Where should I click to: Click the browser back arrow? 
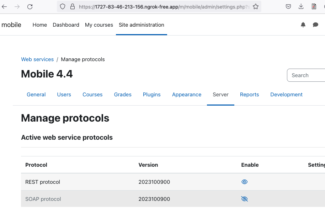pyautogui.click(x=4, y=7)
